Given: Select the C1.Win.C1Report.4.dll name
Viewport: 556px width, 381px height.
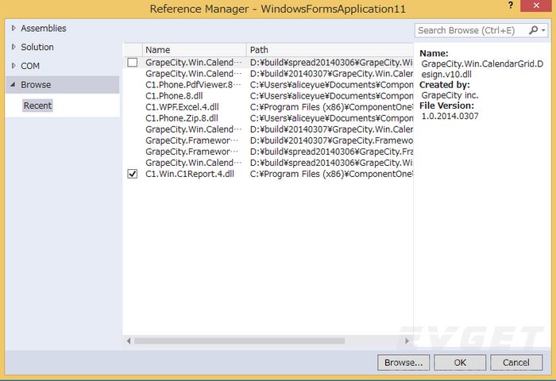Looking at the screenshot, I should (x=190, y=174).
